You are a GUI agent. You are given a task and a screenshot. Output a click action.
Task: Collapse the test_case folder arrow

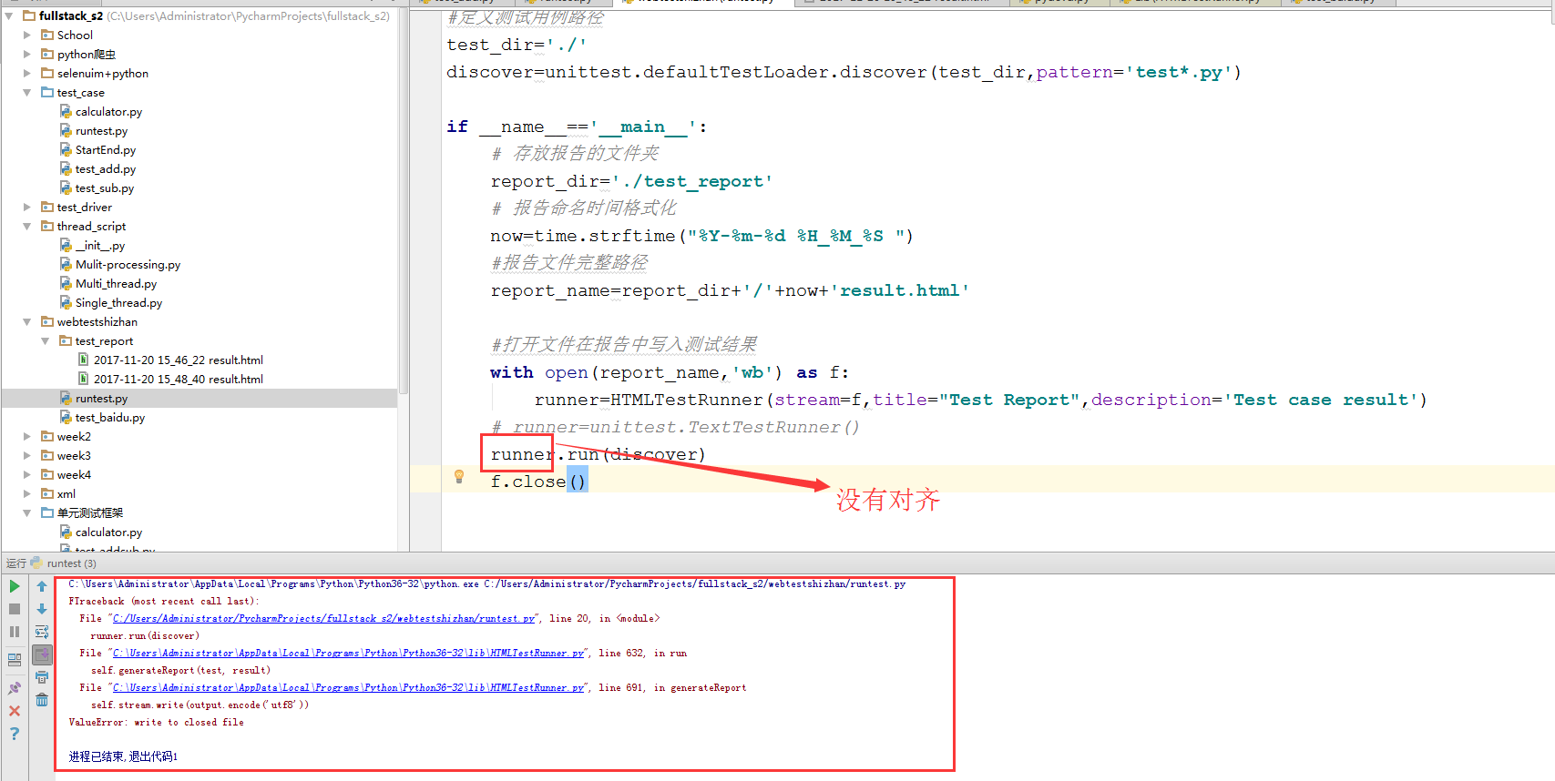(27, 92)
